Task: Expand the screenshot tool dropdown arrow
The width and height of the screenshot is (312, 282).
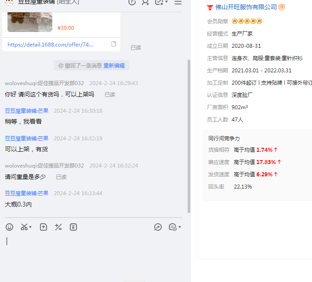Action: (31, 227)
